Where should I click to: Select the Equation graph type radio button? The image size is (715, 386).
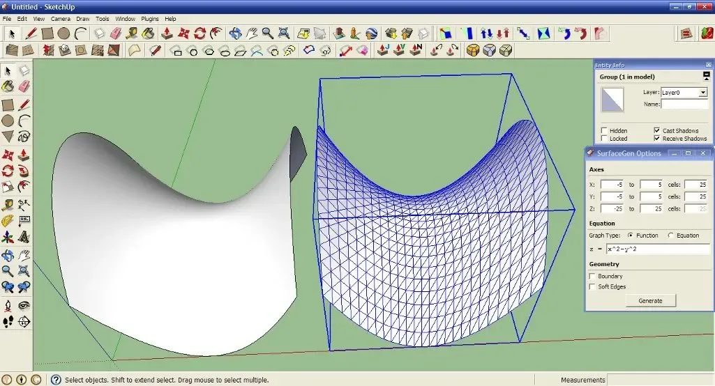pos(671,236)
